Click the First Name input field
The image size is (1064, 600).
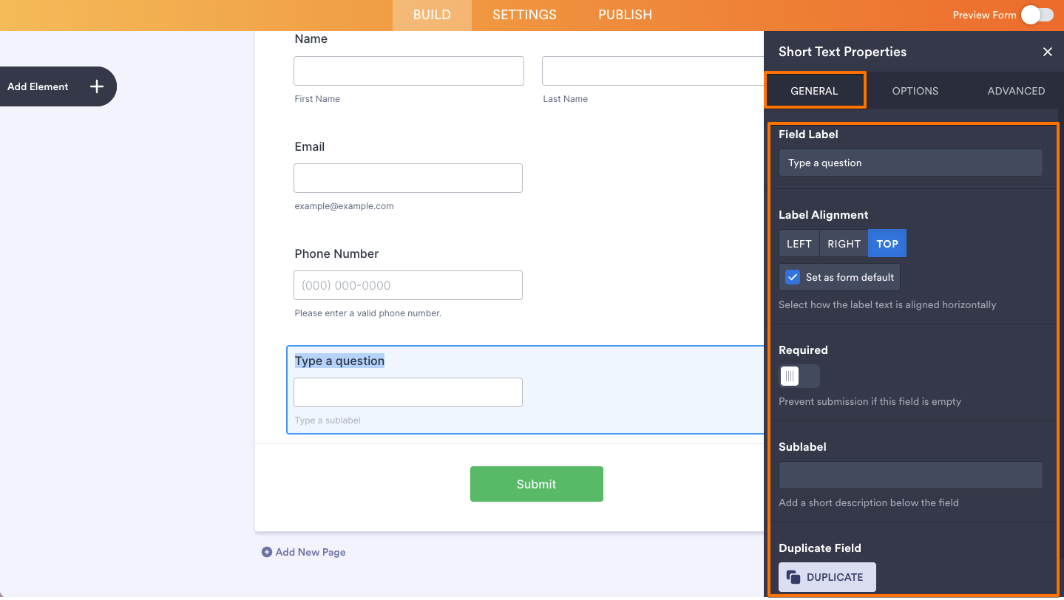(x=409, y=71)
